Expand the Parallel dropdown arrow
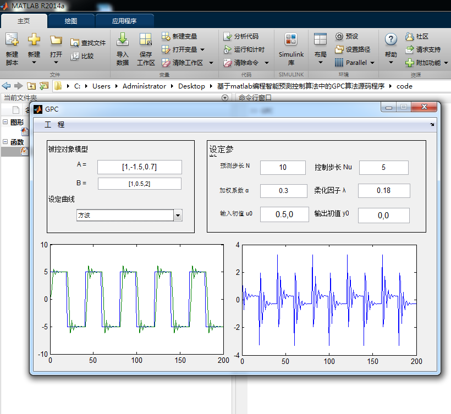 pos(372,63)
